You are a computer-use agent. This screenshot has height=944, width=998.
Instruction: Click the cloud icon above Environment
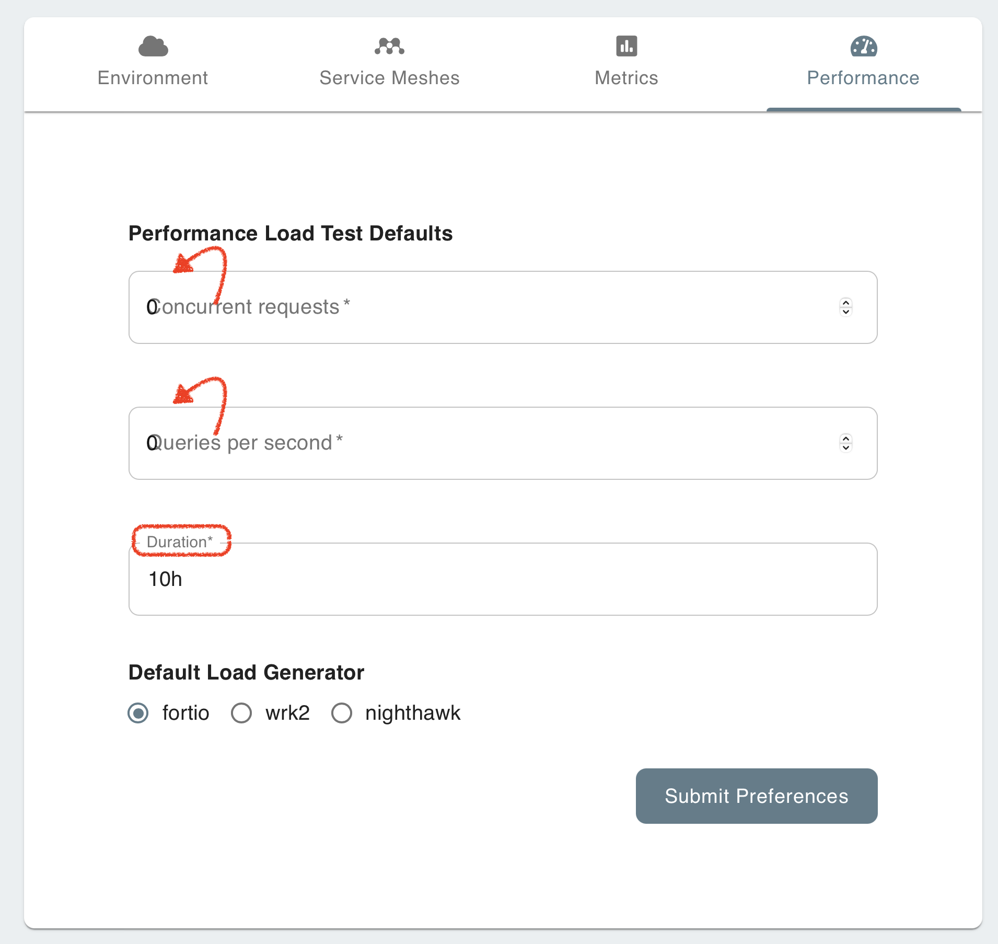(153, 46)
